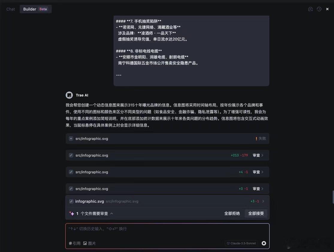The width and height of the screenshot is (334, 252).
Task: Click the 失败 error status indicator
Action: (261, 139)
